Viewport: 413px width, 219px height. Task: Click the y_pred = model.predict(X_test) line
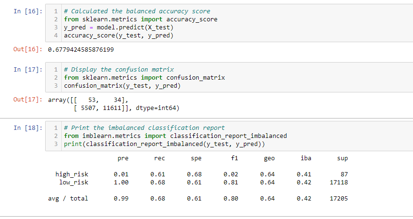118,27
